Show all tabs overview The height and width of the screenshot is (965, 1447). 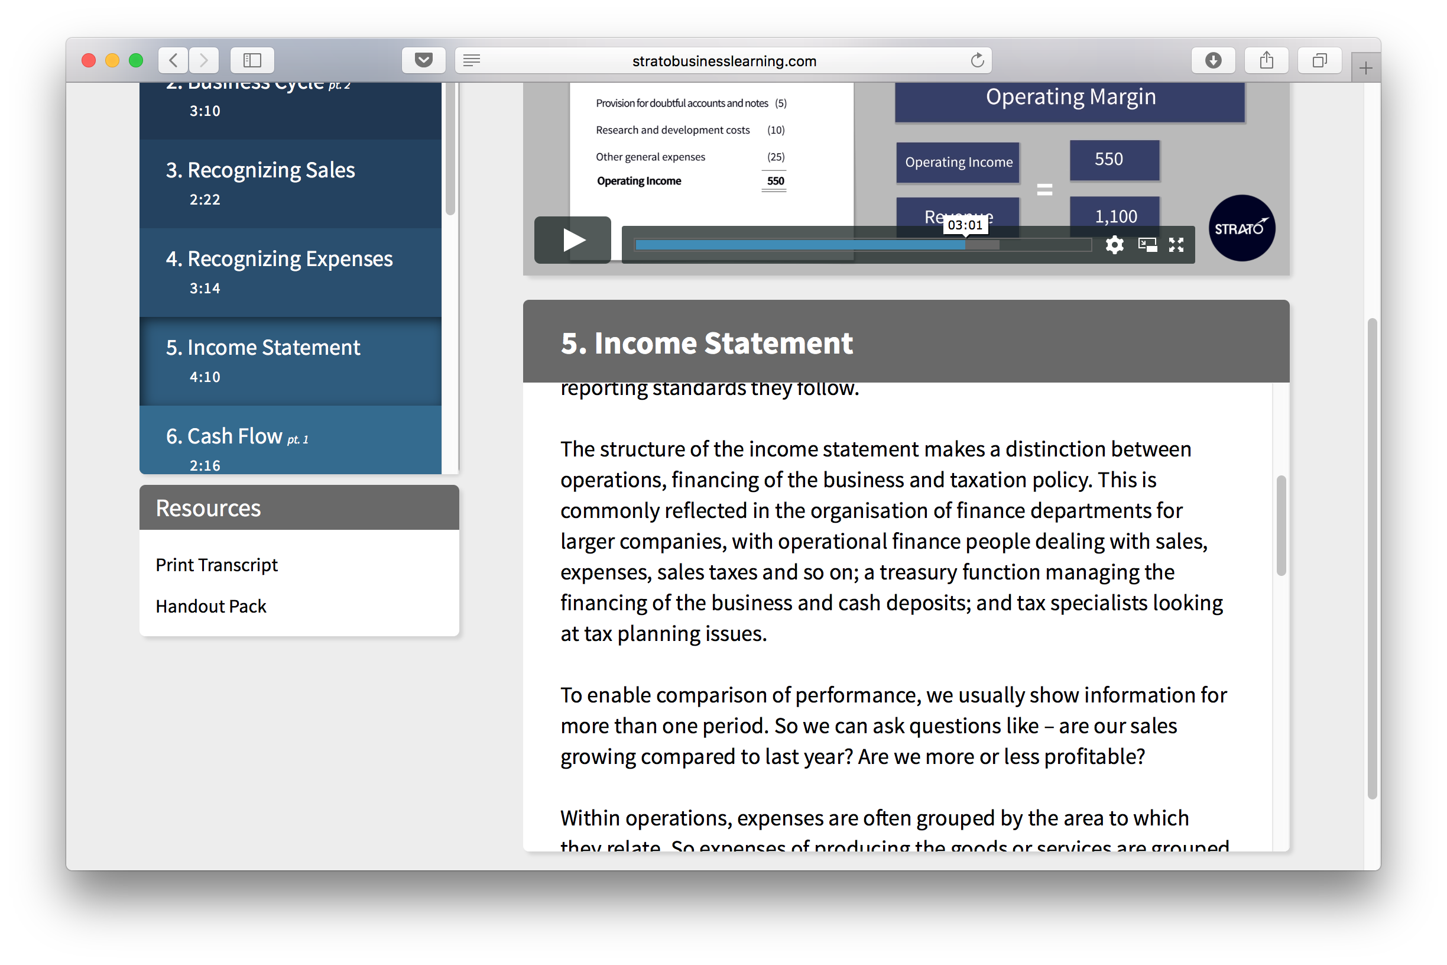(1319, 60)
